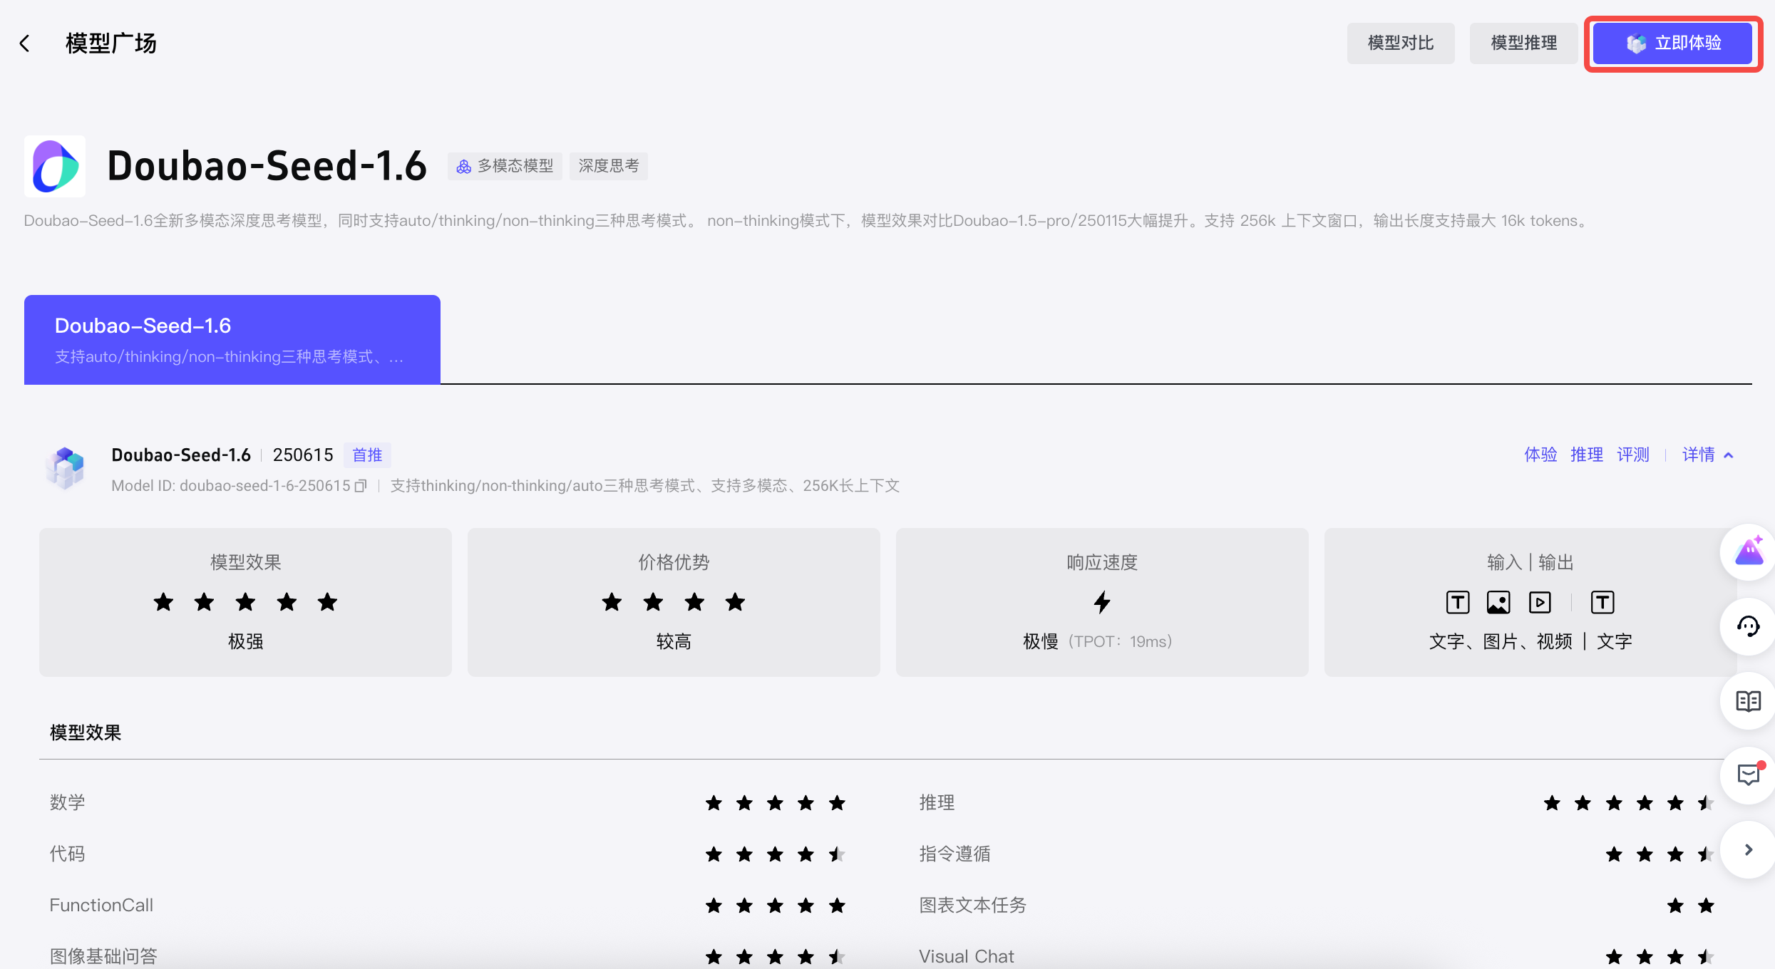1775x969 pixels.
Task: Click the FunctionCall row label
Action: coord(101,905)
